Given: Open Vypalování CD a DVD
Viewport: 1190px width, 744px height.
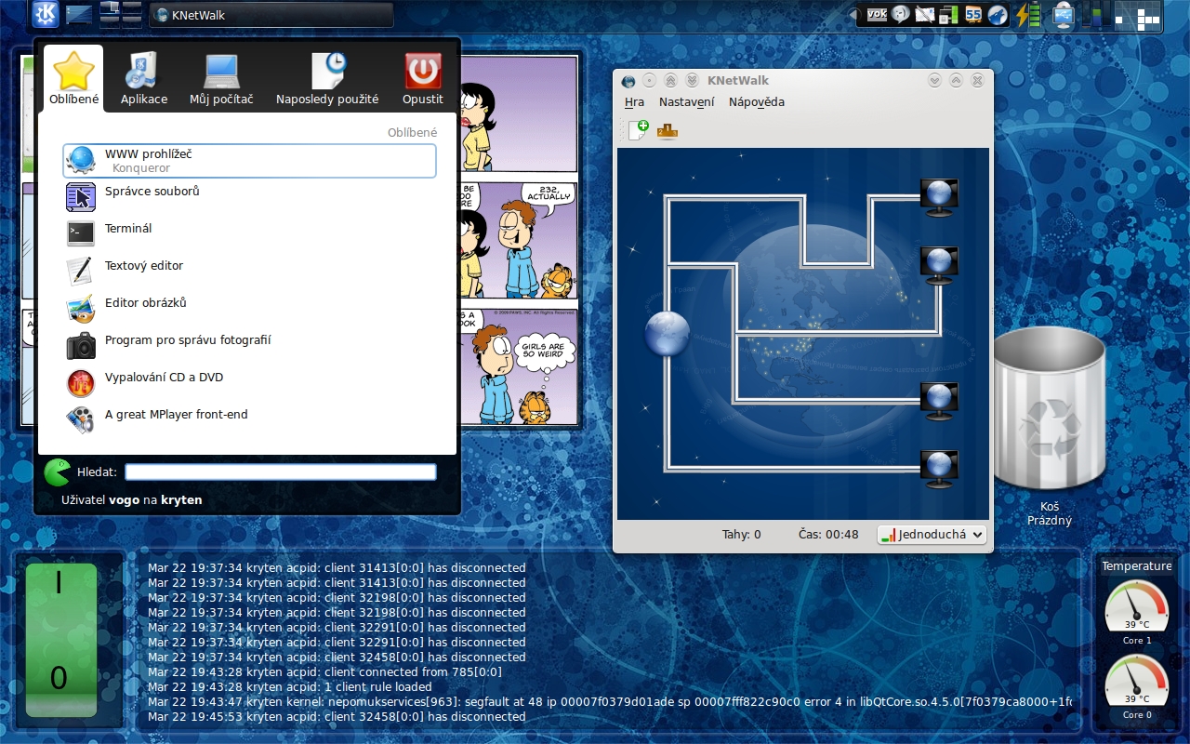Looking at the screenshot, I should coord(249,383).
